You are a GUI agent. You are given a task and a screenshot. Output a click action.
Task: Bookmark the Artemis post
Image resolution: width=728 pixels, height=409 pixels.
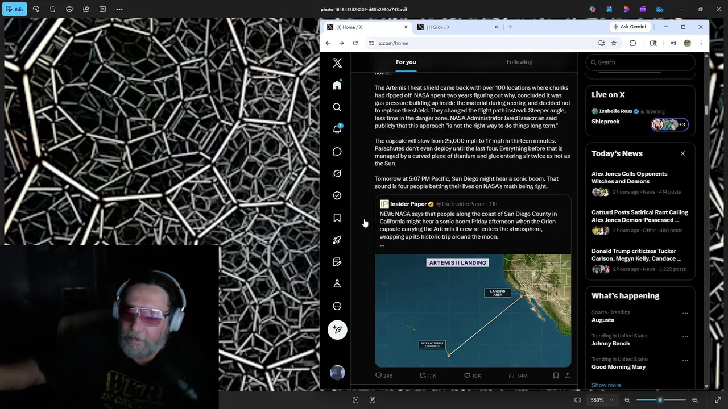coord(556,375)
